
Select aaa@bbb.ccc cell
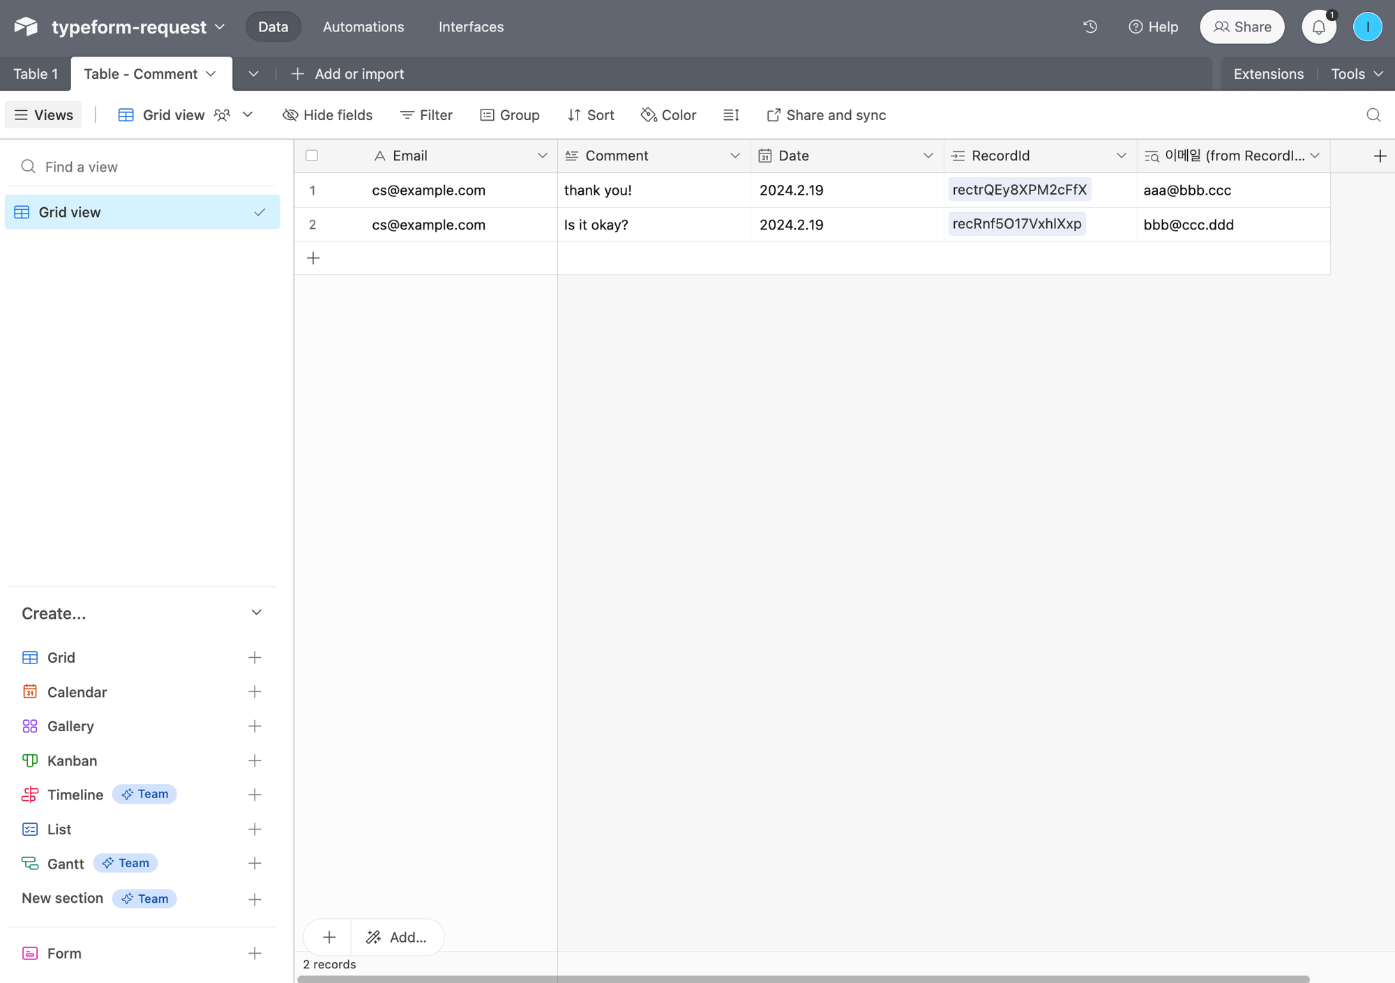(1233, 190)
